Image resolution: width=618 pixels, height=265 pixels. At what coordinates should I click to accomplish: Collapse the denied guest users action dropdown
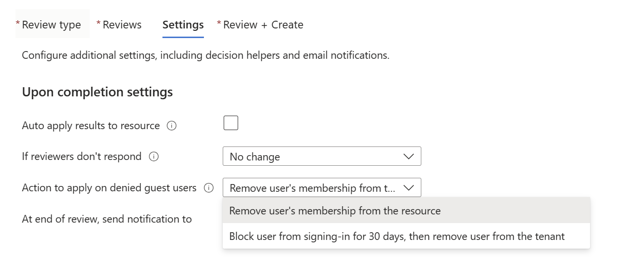322,187
